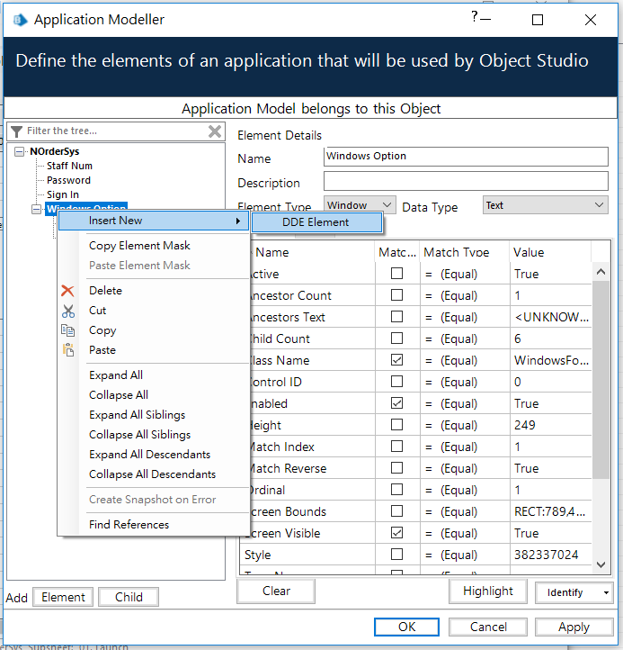The height and width of the screenshot is (650, 623).
Task: Click the Filter the tree field
Action: pos(116,131)
